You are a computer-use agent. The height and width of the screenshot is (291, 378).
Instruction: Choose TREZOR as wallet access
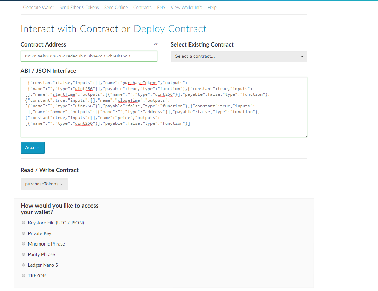(x=24, y=276)
